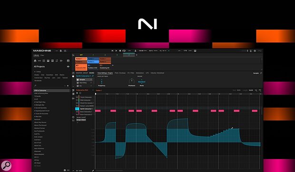
Task: Restart playback with the skip-to-start button
Action: coord(112,51)
